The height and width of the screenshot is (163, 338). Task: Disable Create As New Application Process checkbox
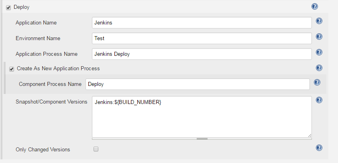coord(12,69)
